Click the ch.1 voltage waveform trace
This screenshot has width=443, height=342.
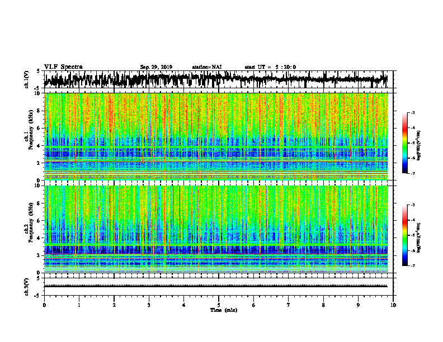click(x=215, y=79)
